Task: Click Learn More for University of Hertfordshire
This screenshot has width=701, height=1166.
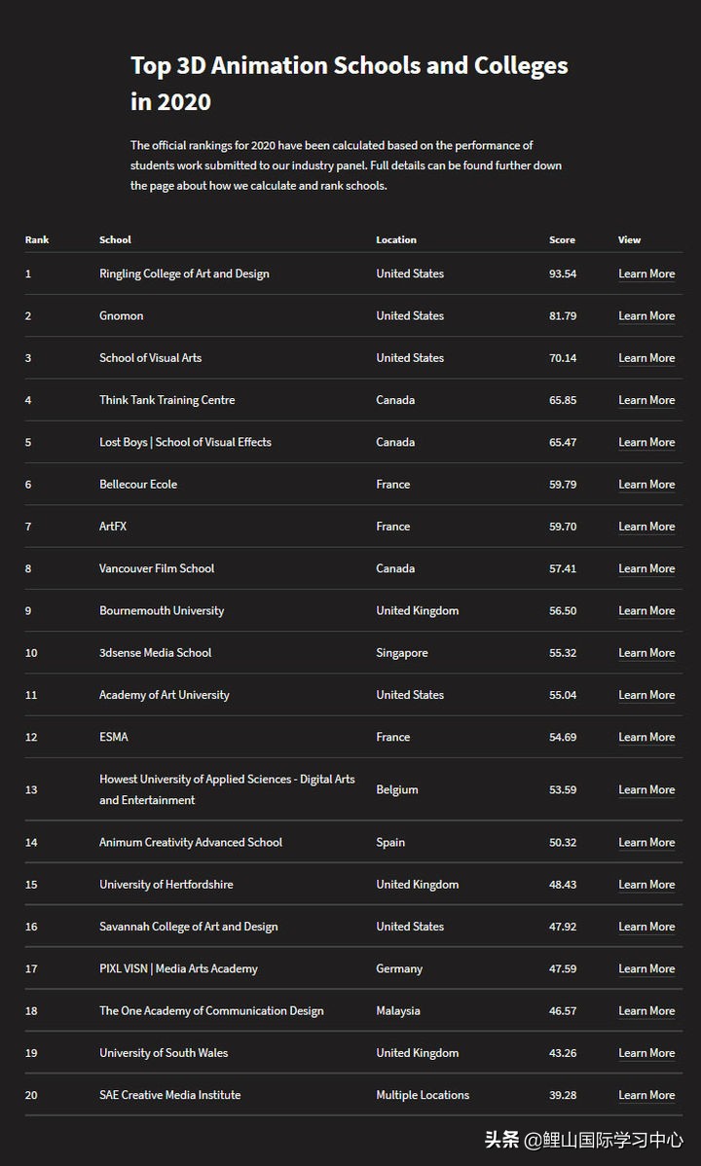Action: (x=646, y=885)
